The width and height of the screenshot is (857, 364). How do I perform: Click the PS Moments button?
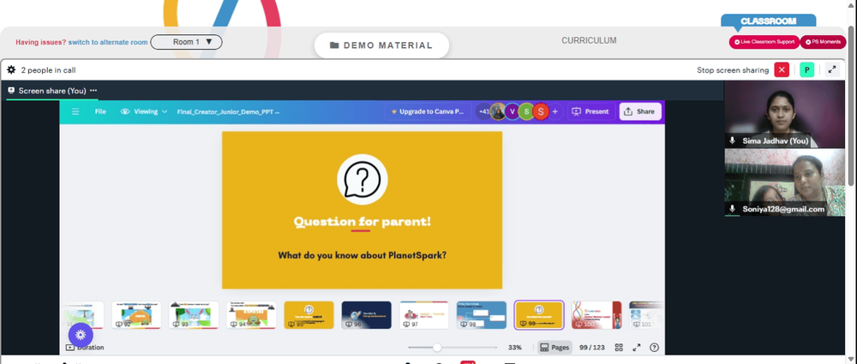click(x=823, y=41)
